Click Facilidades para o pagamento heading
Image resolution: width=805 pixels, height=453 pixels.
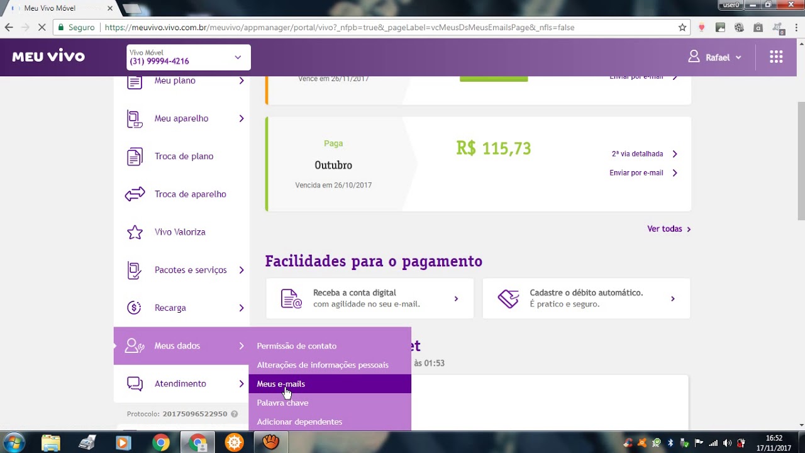click(374, 261)
